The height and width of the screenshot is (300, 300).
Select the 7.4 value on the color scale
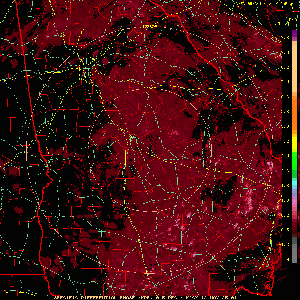click(285, 82)
